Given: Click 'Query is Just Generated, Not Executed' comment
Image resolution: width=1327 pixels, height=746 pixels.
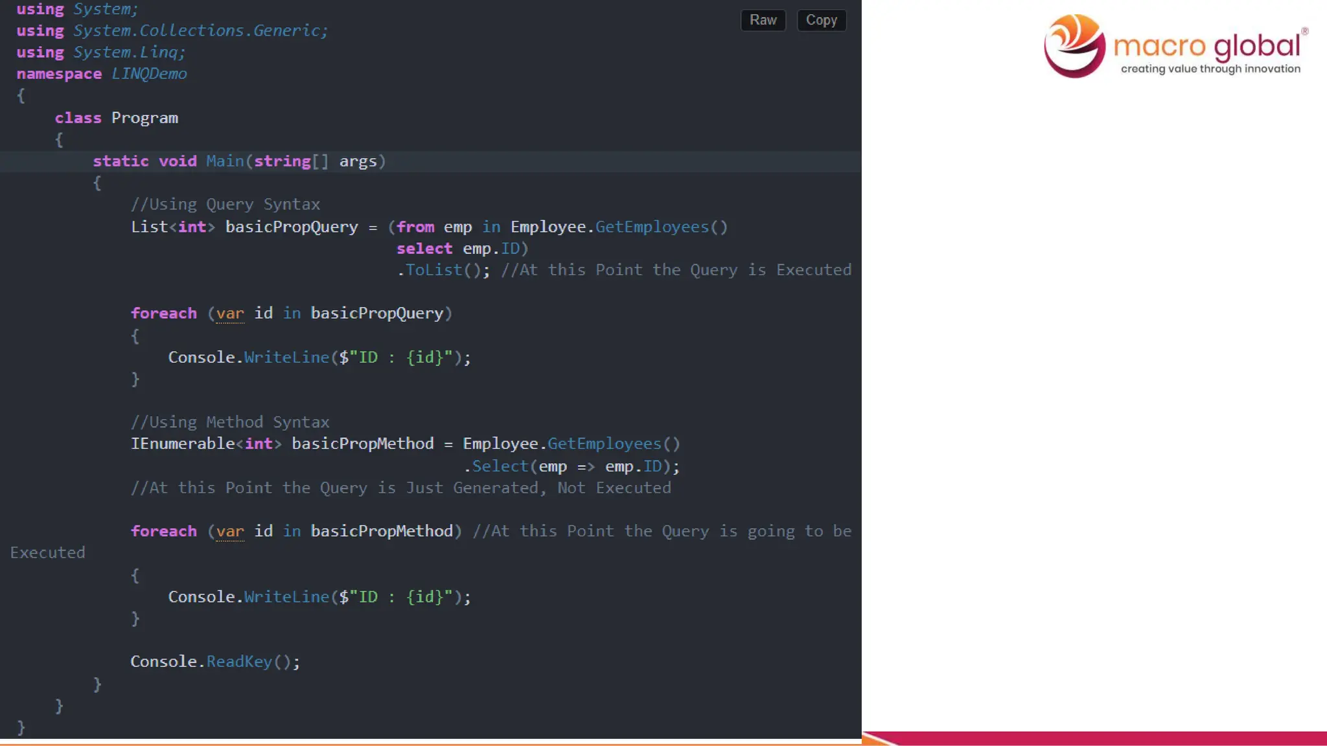Looking at the screenshot, I should click(x=496, y=488).
